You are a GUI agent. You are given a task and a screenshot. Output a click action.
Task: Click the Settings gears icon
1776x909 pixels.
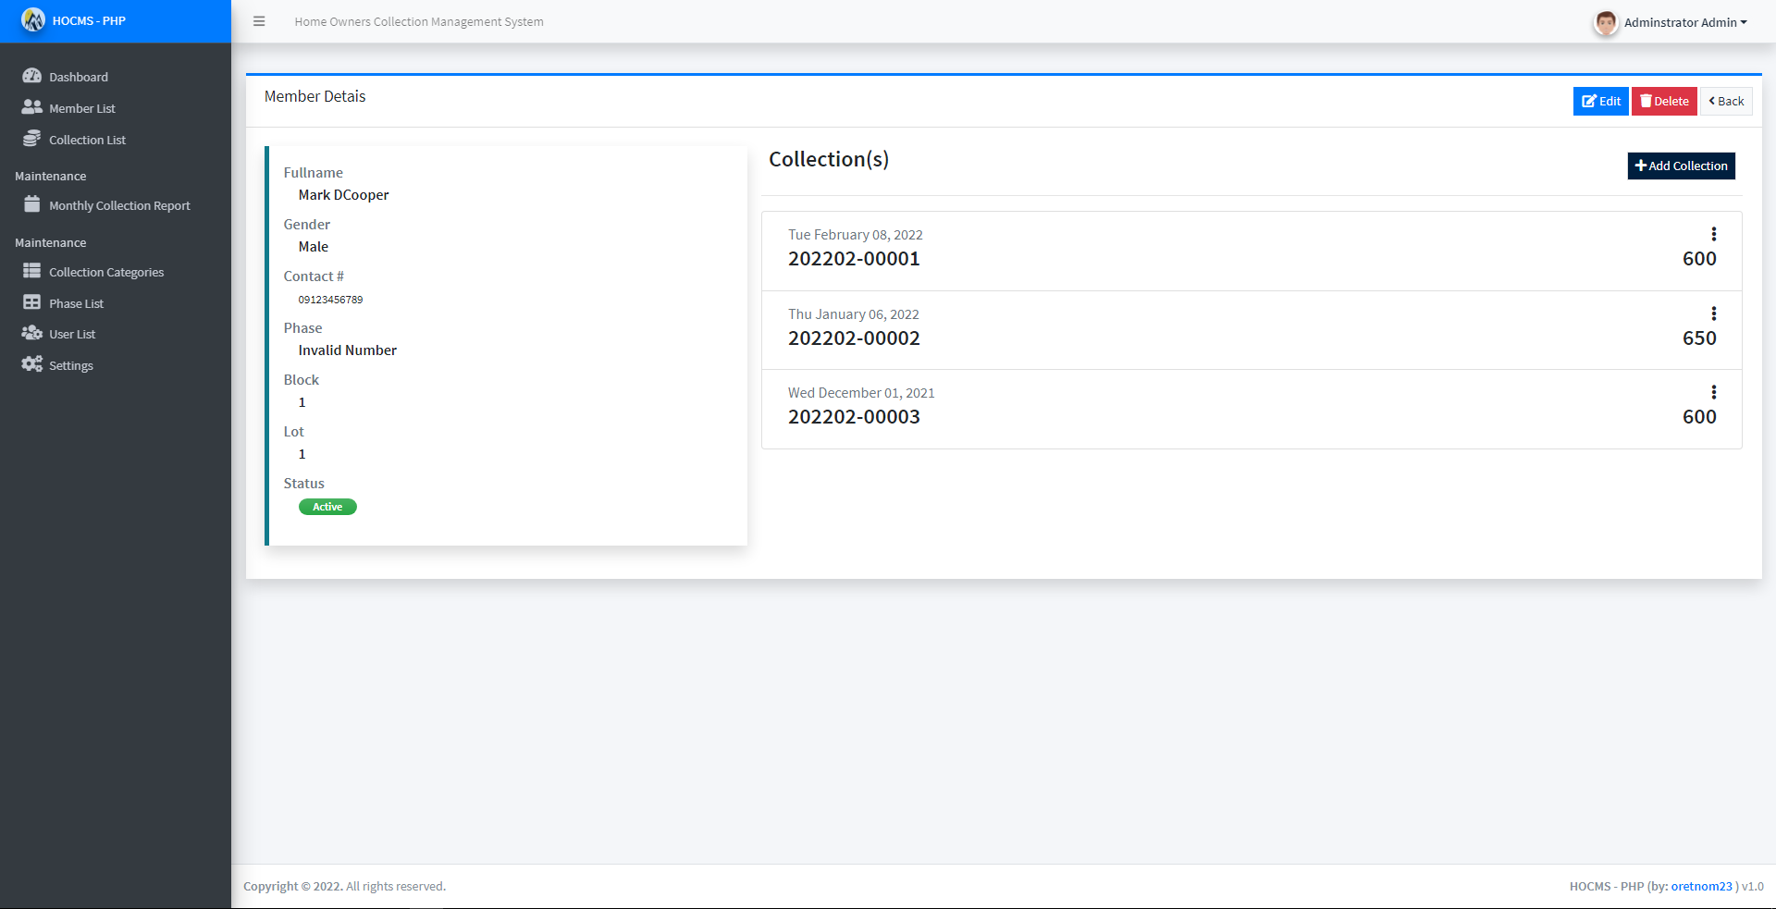[x=32, y=364]
